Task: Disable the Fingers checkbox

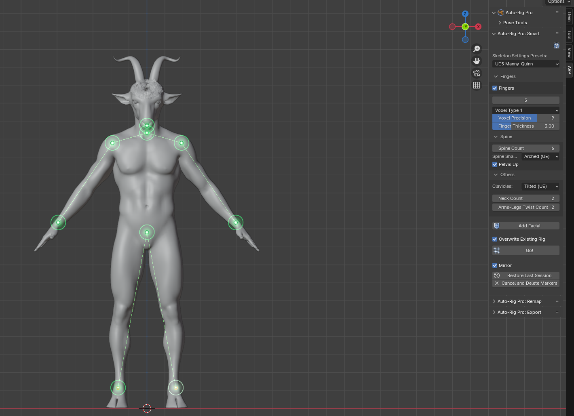Action: coord(495,88)
